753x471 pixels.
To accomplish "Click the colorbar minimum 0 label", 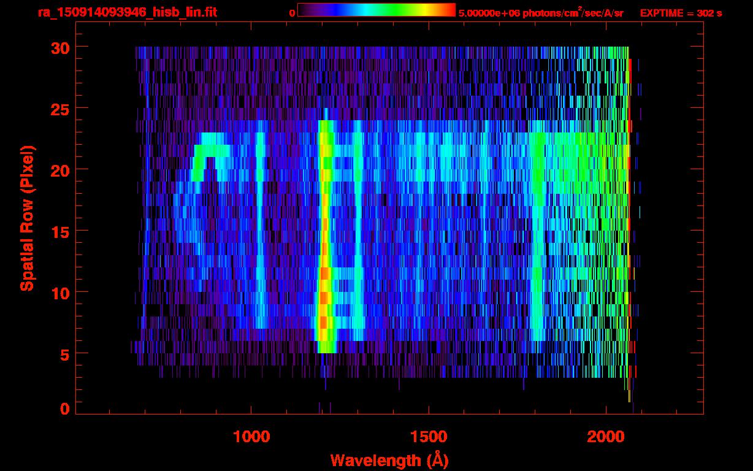I will [x=292, y=13].
